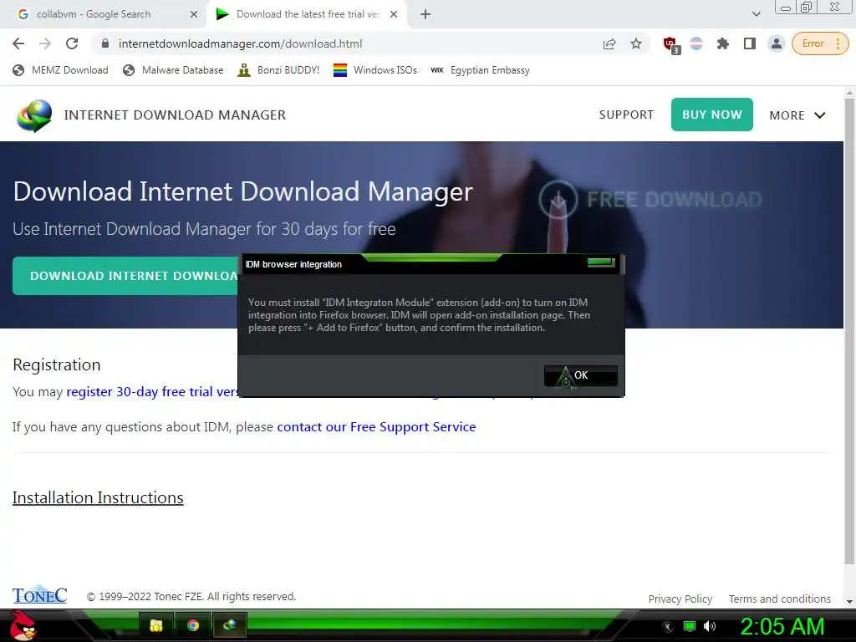This screenshot has height=642, width=856.
Task: Click the DOWNLOAD INTERNET DOWNLOAD MANAGER button
Action: pyautogui.click(x=125, y=276)
